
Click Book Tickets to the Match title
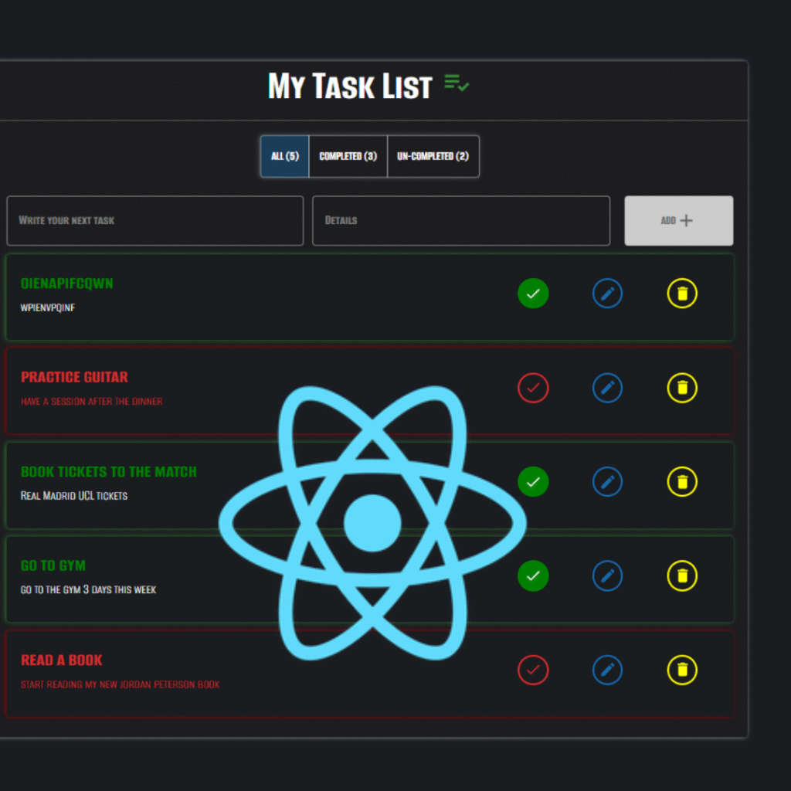108,472
